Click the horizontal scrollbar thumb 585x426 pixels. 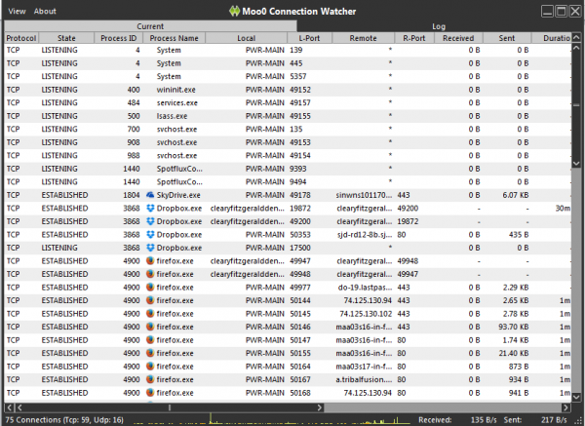pos(169,407)
